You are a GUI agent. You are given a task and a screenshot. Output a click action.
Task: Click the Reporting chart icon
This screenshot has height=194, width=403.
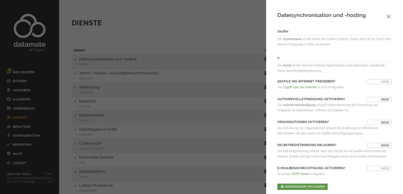[x=9, y=145]
